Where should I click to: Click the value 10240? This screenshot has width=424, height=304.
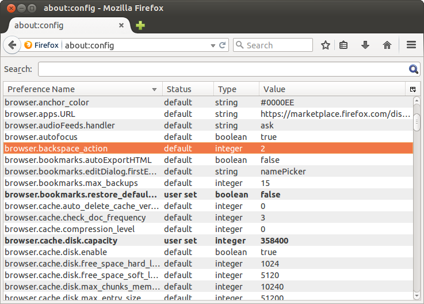[272, 287]
